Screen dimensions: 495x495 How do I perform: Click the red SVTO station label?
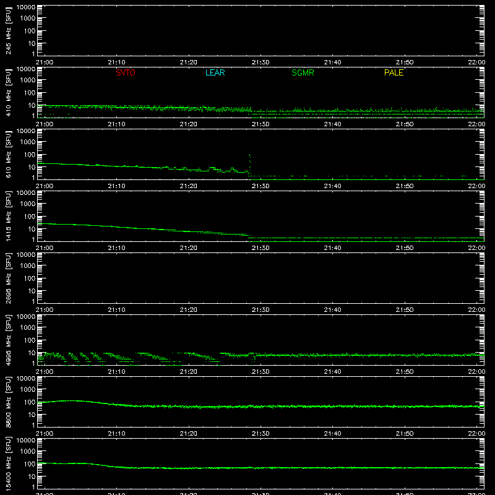126,72
